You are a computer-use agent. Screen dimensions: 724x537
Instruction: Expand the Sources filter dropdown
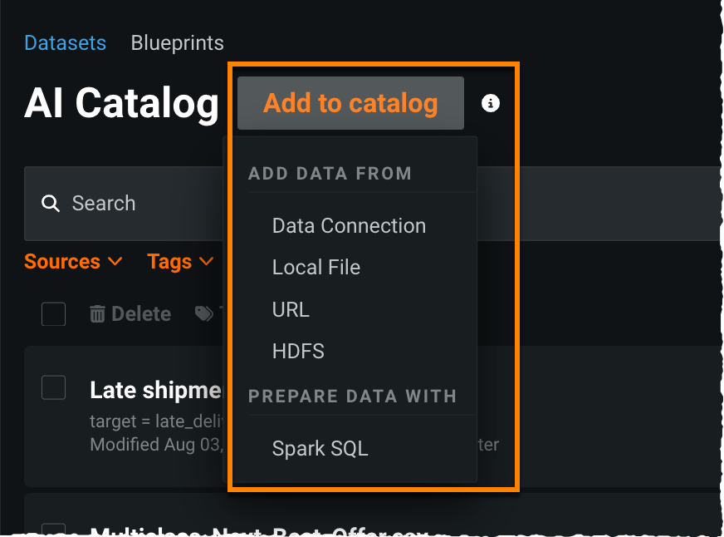[x=73, y=262]
